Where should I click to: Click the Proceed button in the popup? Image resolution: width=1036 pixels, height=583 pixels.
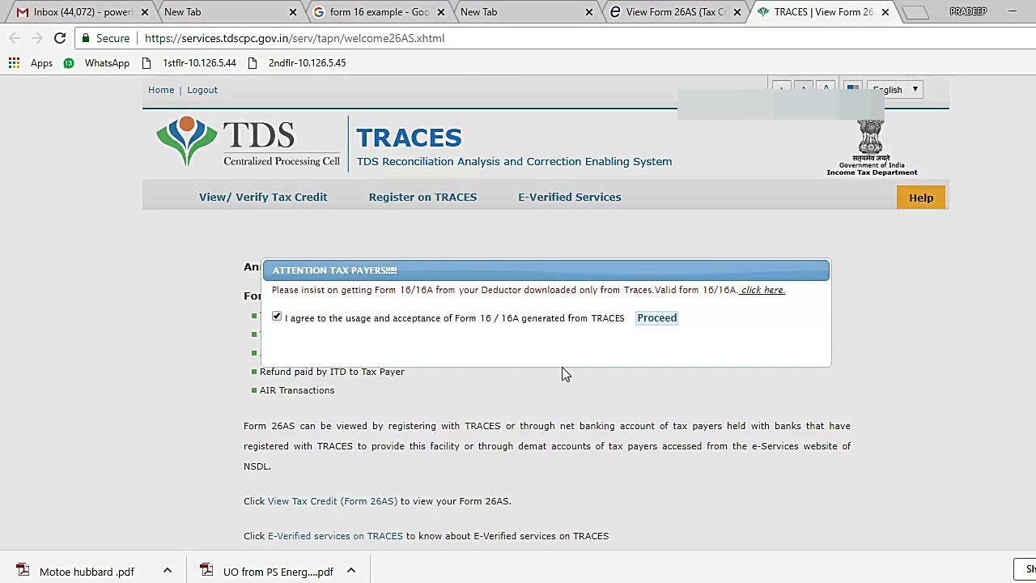click(x=656, y=318)
